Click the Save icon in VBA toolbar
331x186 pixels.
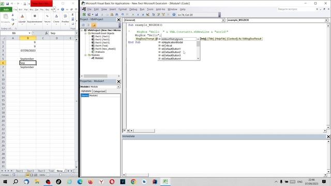click(97, 14)
